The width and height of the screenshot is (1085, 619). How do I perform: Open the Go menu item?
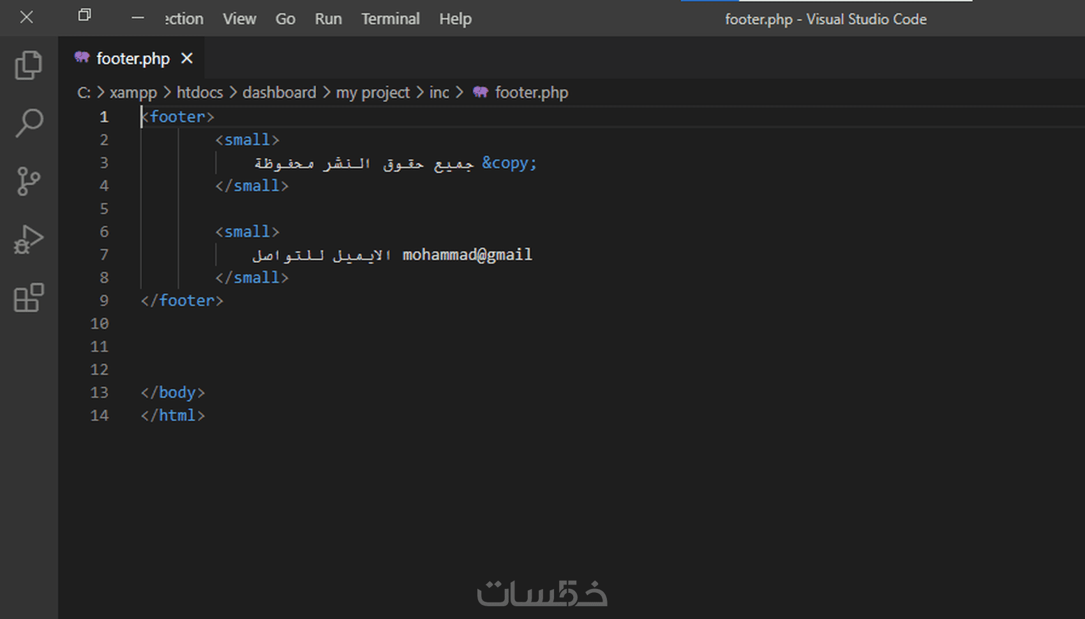pyautogui.click(x=285, y=19)
